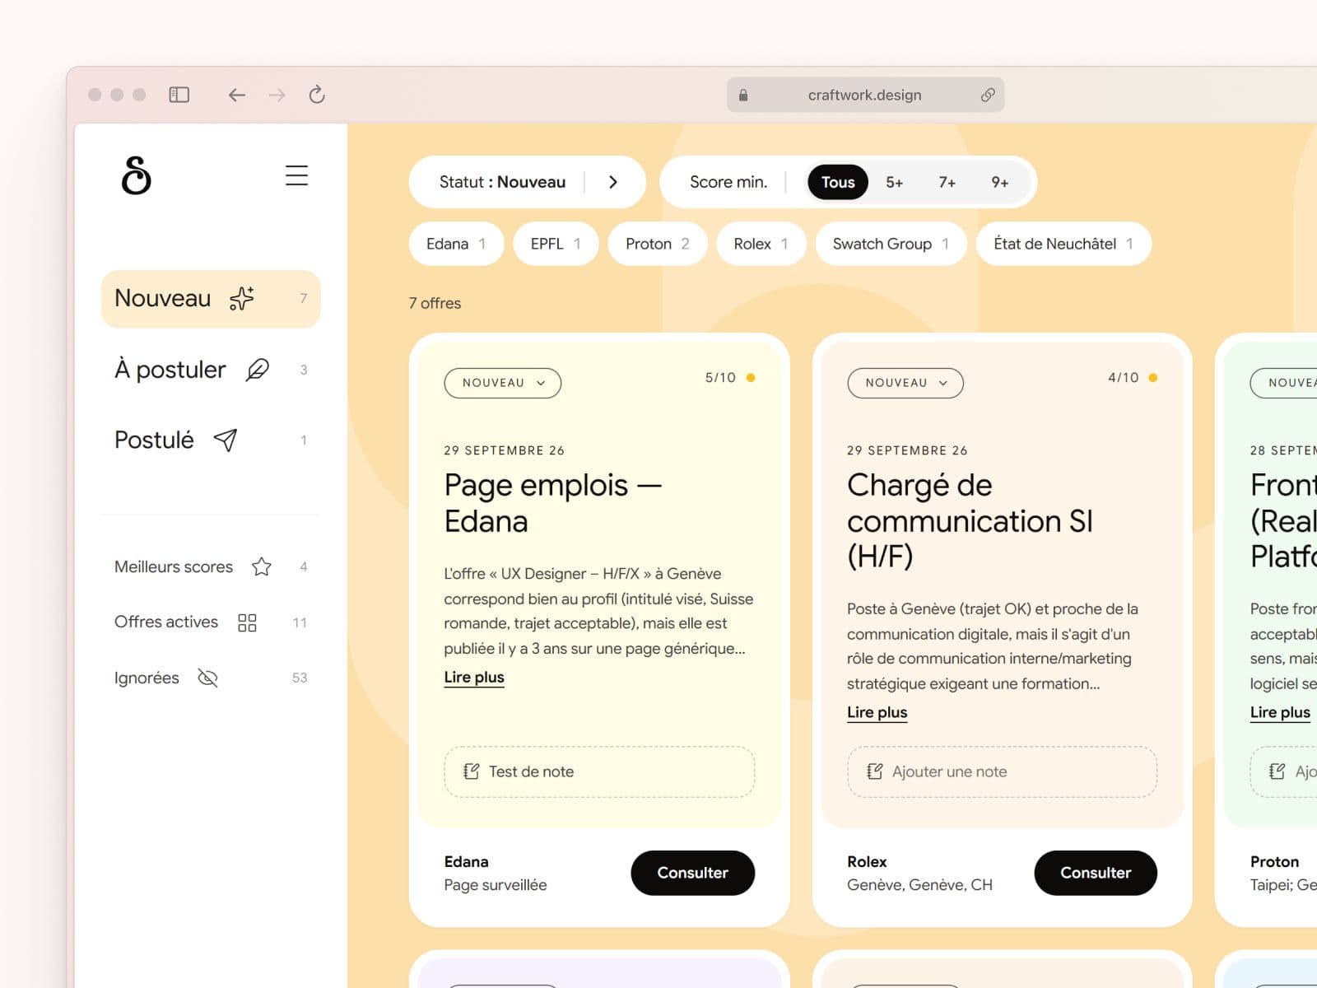Click the Rolex company name in card footer

pyautogui.click(x=867, y=862)
